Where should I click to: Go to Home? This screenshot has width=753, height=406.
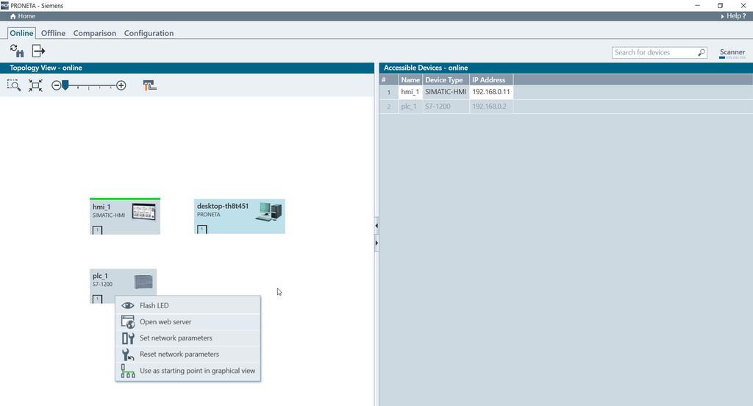tap(23, 16)
